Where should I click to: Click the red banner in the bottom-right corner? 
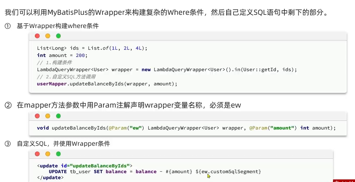click(344, 181)
